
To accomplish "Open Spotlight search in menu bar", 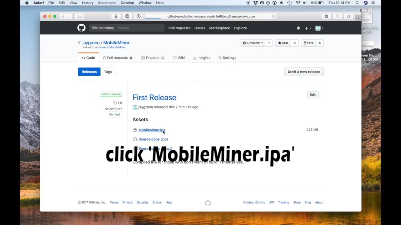I will point(357,3).
